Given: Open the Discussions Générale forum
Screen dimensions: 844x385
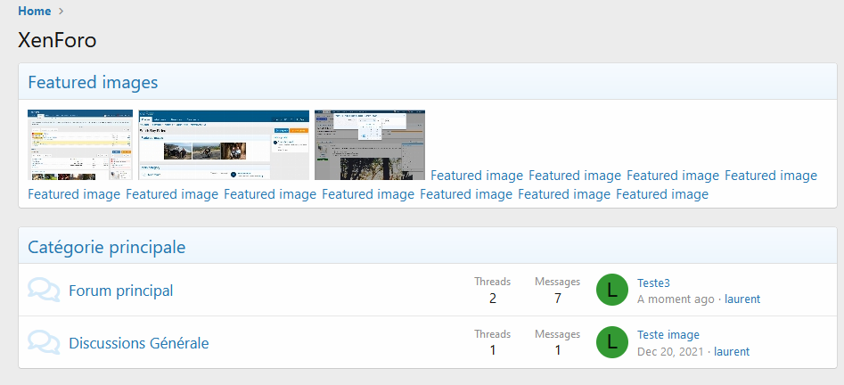Looking at the screenshot, I should 139,343.
